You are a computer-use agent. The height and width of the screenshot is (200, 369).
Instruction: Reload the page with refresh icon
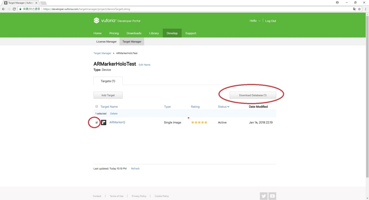click(x=14, y=9)
